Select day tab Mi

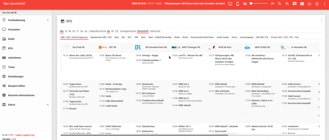click(x=70, y=31)
